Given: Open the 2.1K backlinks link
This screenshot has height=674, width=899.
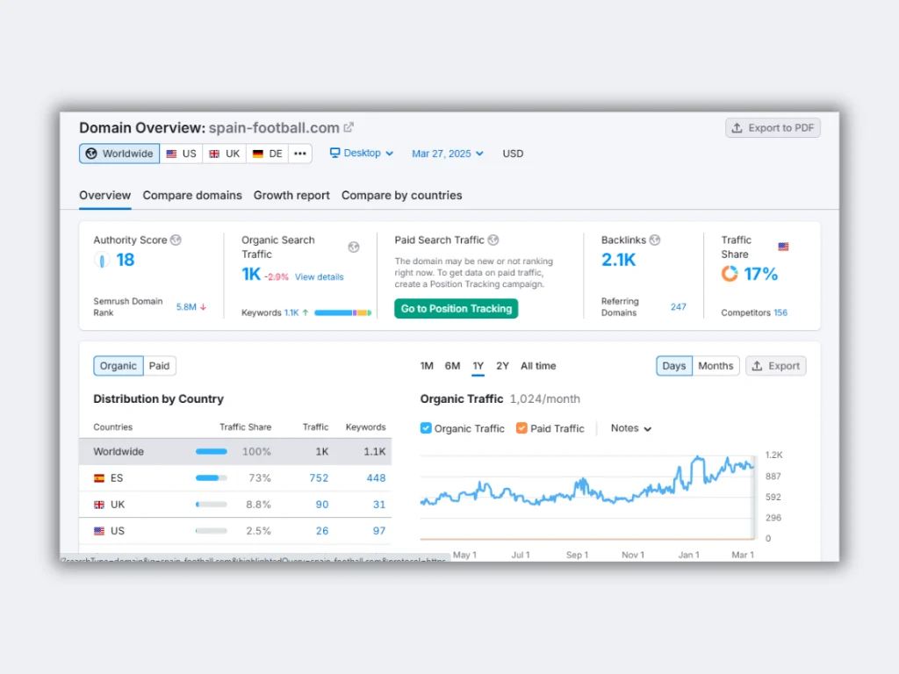Looking at the screenshot, I should [x=618, y=260].
